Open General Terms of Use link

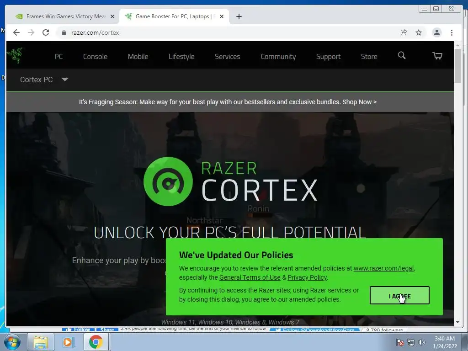(250, 277)
